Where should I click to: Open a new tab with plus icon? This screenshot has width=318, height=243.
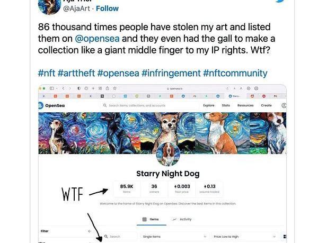pyautogui.click(x=93, y=88)
